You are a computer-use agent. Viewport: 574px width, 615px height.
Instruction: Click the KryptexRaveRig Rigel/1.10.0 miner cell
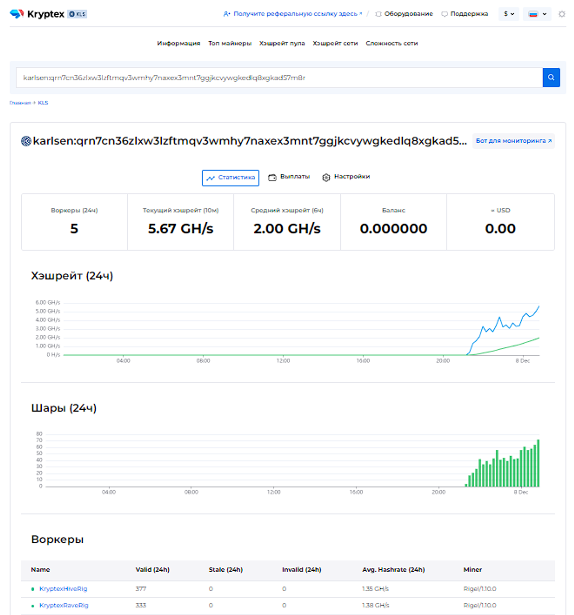click(x=480, y=606)
